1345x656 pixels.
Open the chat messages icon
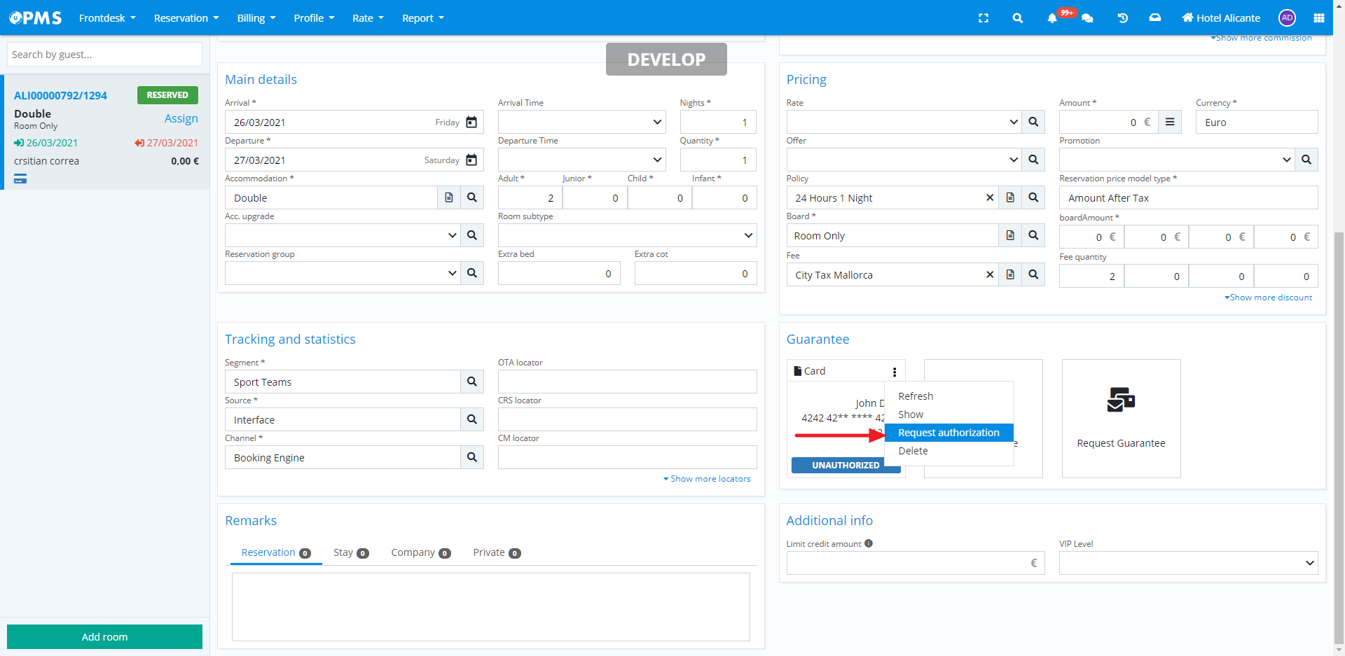coord(1087,18)
